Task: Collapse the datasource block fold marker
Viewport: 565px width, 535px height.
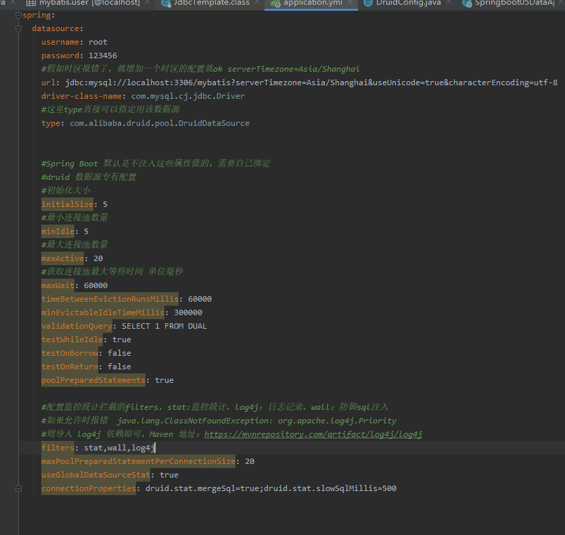Action: (x=18, y=28)
